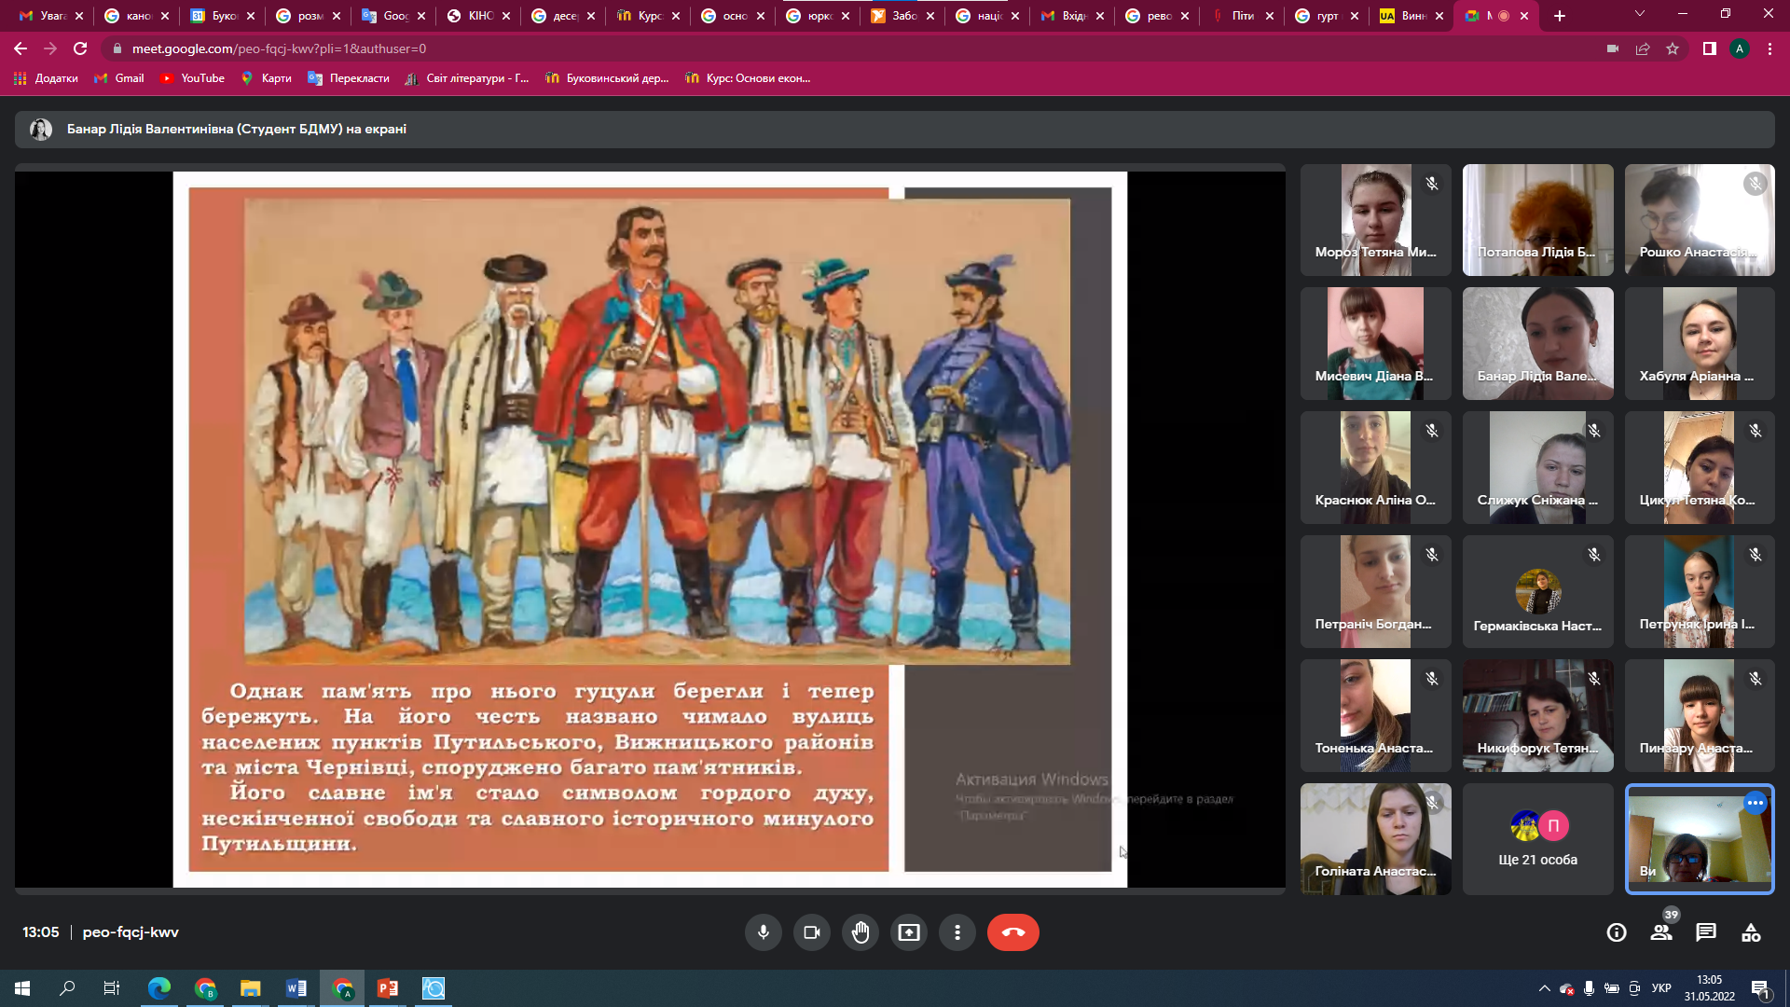Click the Present now screen share button
The height and width of the screenshot is (1007, 1790).
[908, 932]
